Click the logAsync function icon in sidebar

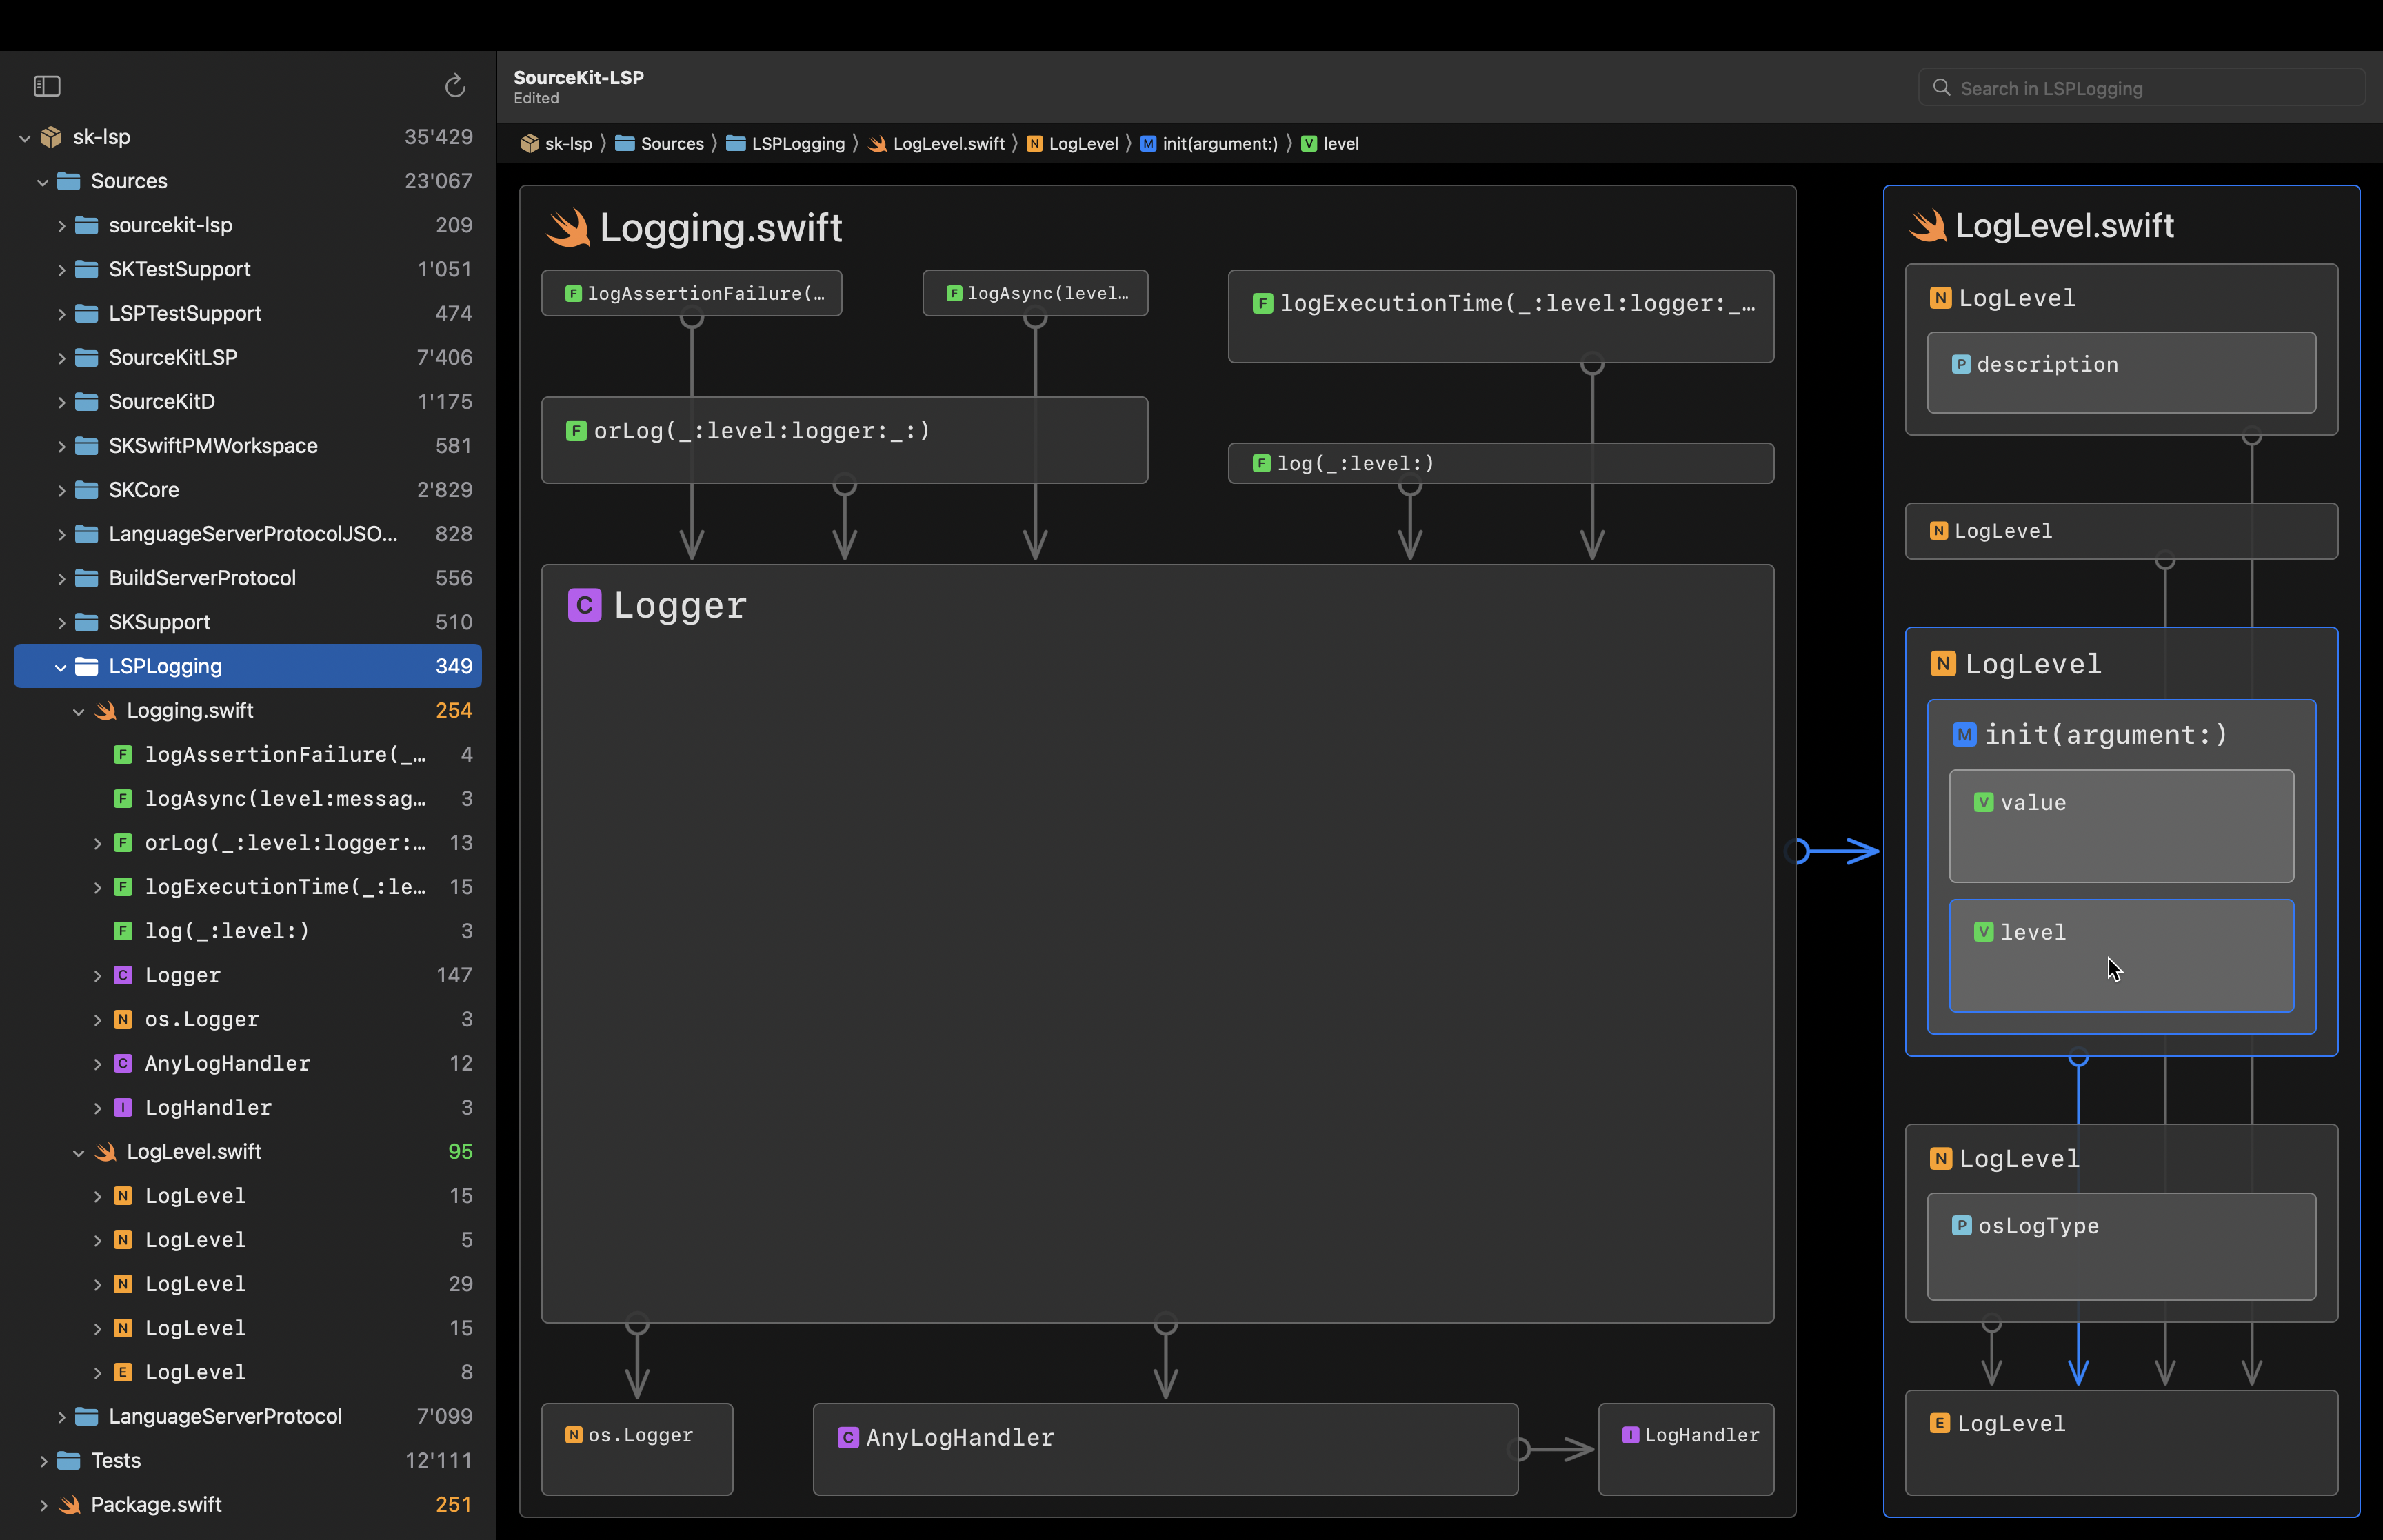123,798
